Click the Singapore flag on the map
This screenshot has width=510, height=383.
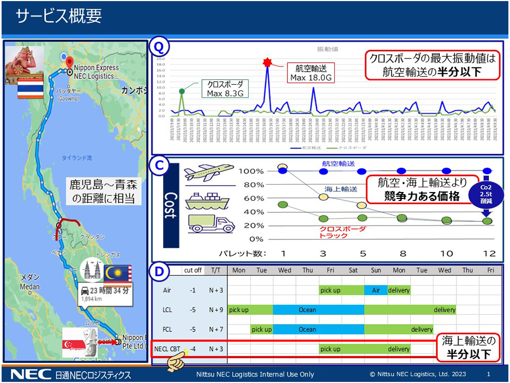tap(74, 345)
